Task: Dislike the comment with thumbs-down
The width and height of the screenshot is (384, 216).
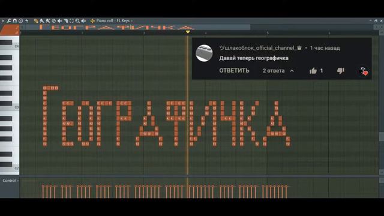Action: (341, 71)
